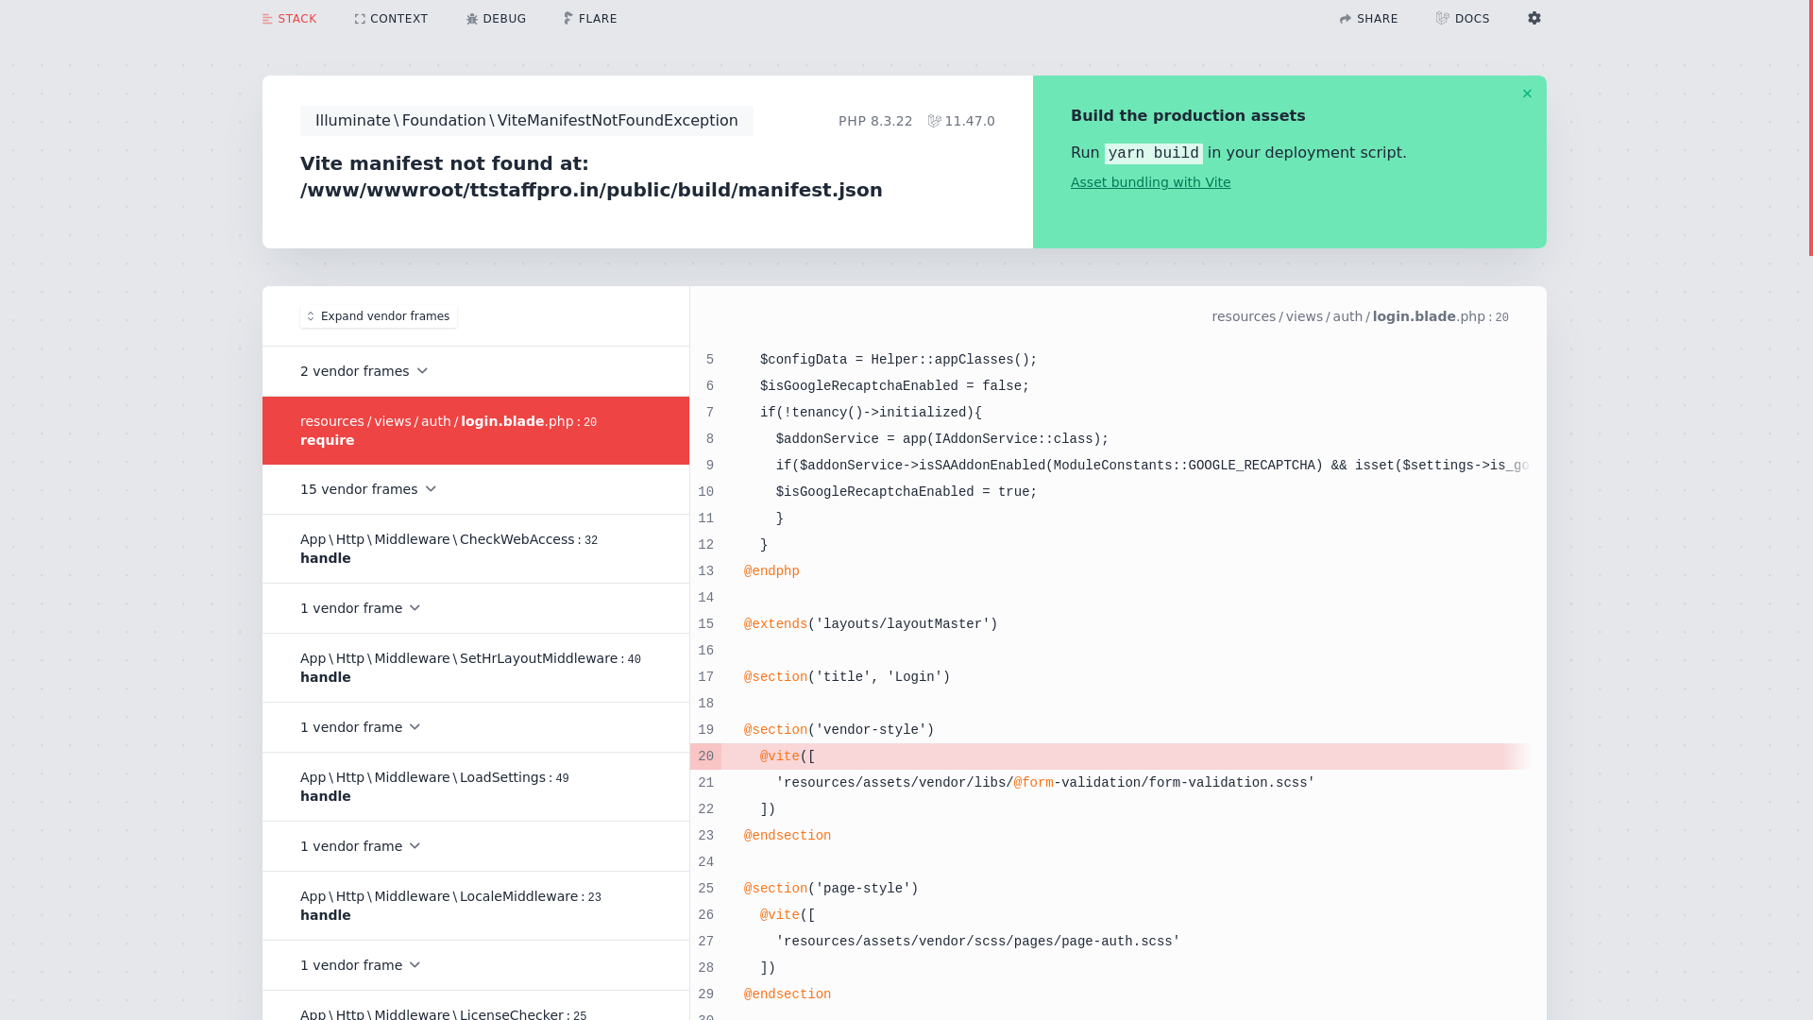
Task: Select the CheckWebAccess handle frame
Action: (x=476, y=549)
